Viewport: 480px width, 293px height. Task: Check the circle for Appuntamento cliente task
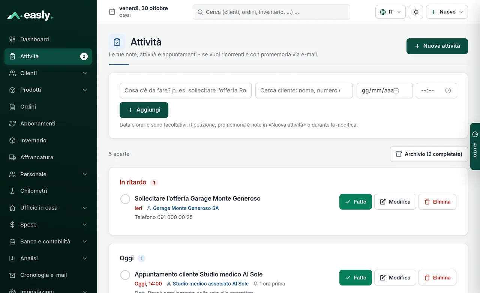point(125,275)
